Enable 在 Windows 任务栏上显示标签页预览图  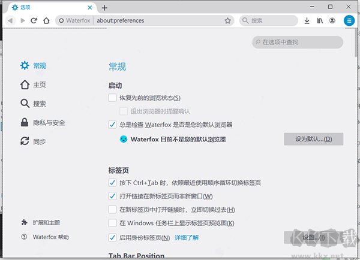click(x=112, y=223)
